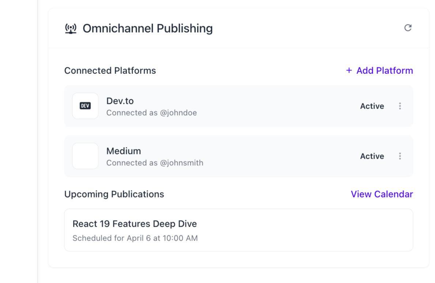Click 'Connected as @johnsmith' text

[155, 163]
